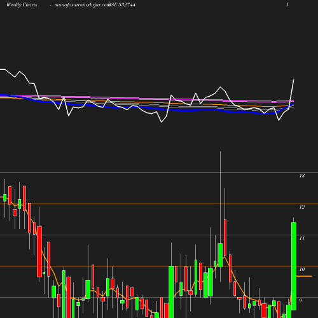This screenshot has height=318, width=318.
Task: Click the tallest red candle near 11
Action: click(x=39, y=252)
